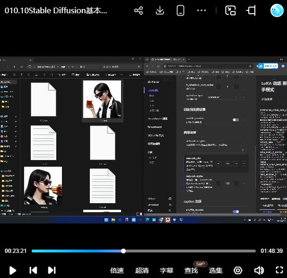This screenshot has height=278, width=287.
Task: Open the 超清 video quality selector
Action: 142,270
